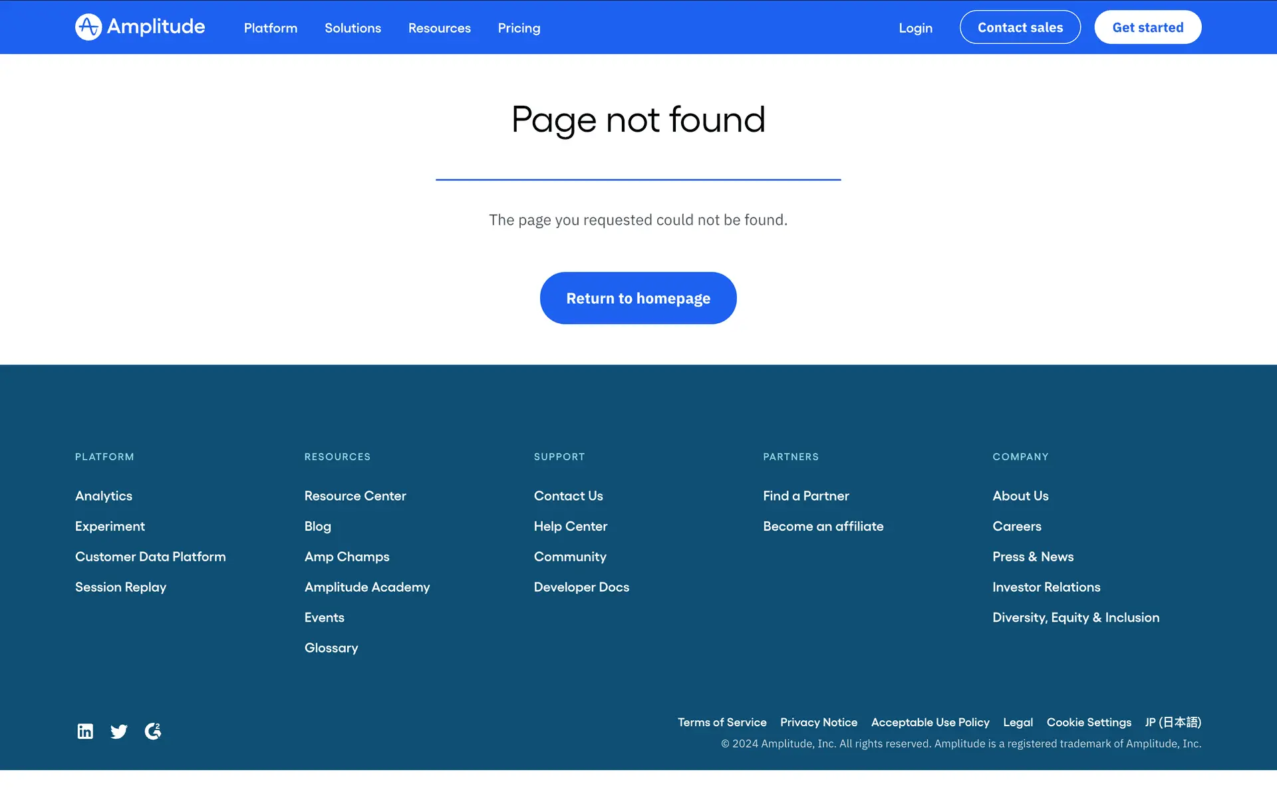This screenshot has width=1277, height=798.
Task: Click the Amplitude logo icon
Action: 88,27
